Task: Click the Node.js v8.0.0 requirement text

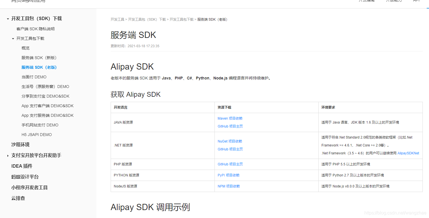Action: [355, 186]
